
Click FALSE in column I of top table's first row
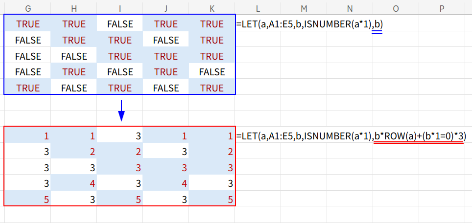coord(120,24)
